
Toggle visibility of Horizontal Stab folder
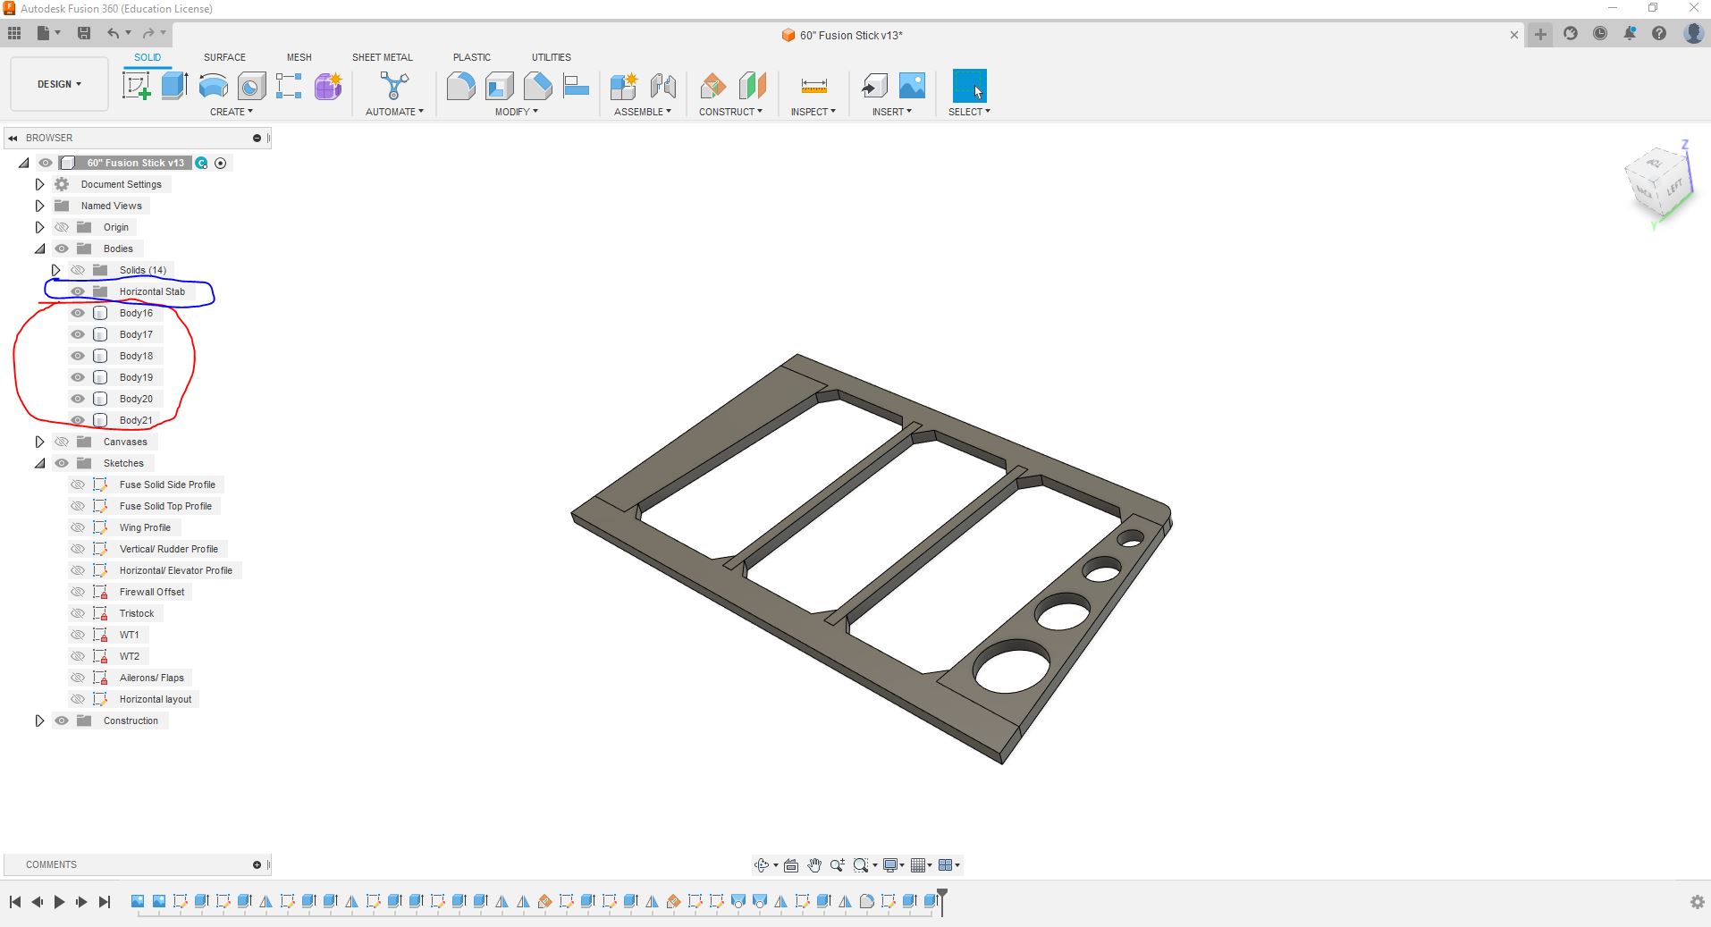pyautogui.click(x=78, y=291)
